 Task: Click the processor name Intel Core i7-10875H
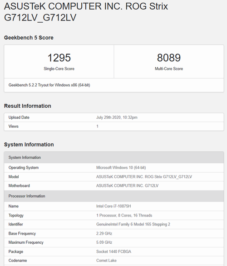point(113,206)
